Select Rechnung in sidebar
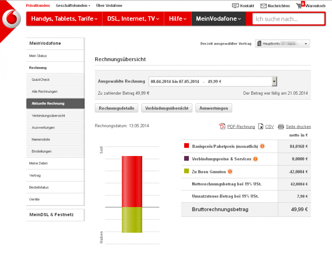This screenshot has height=255, width=332. pyautogui.click(x=55, y=68)
